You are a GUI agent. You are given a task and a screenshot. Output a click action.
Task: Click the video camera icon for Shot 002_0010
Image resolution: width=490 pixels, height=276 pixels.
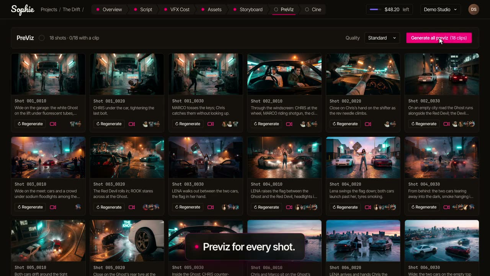(x=289, y=124)
